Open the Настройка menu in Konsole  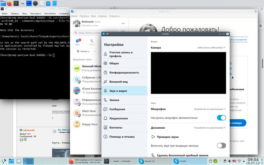[50, 14]
